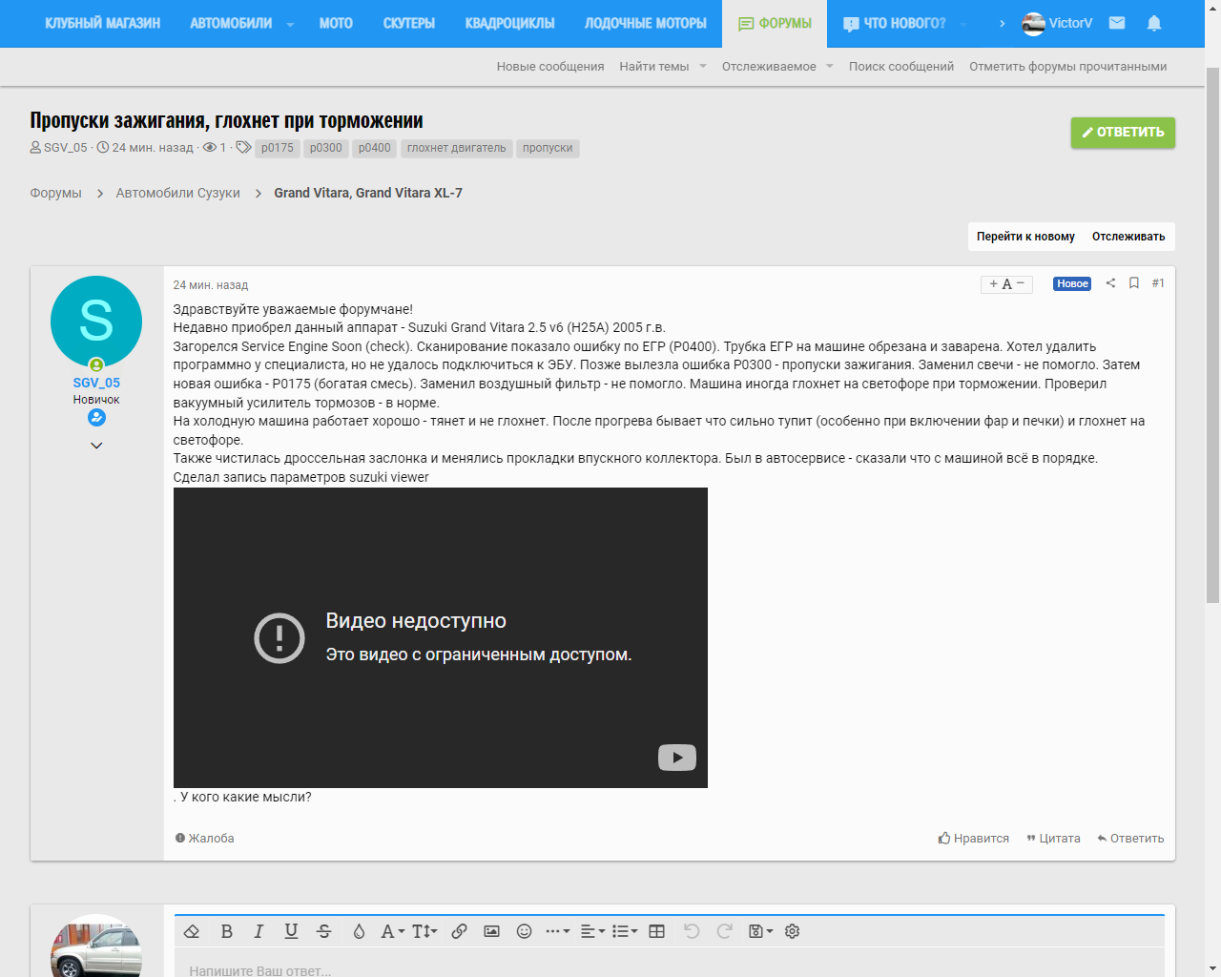Screen dimensions: 1221x977
Task: Toggle strikethrough formatting in the editor
Action: [x=324, y=931]
